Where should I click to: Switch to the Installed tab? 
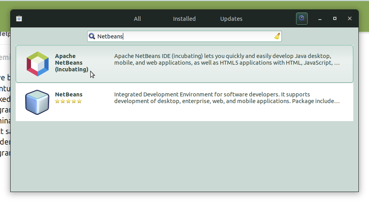coord(184,19)
